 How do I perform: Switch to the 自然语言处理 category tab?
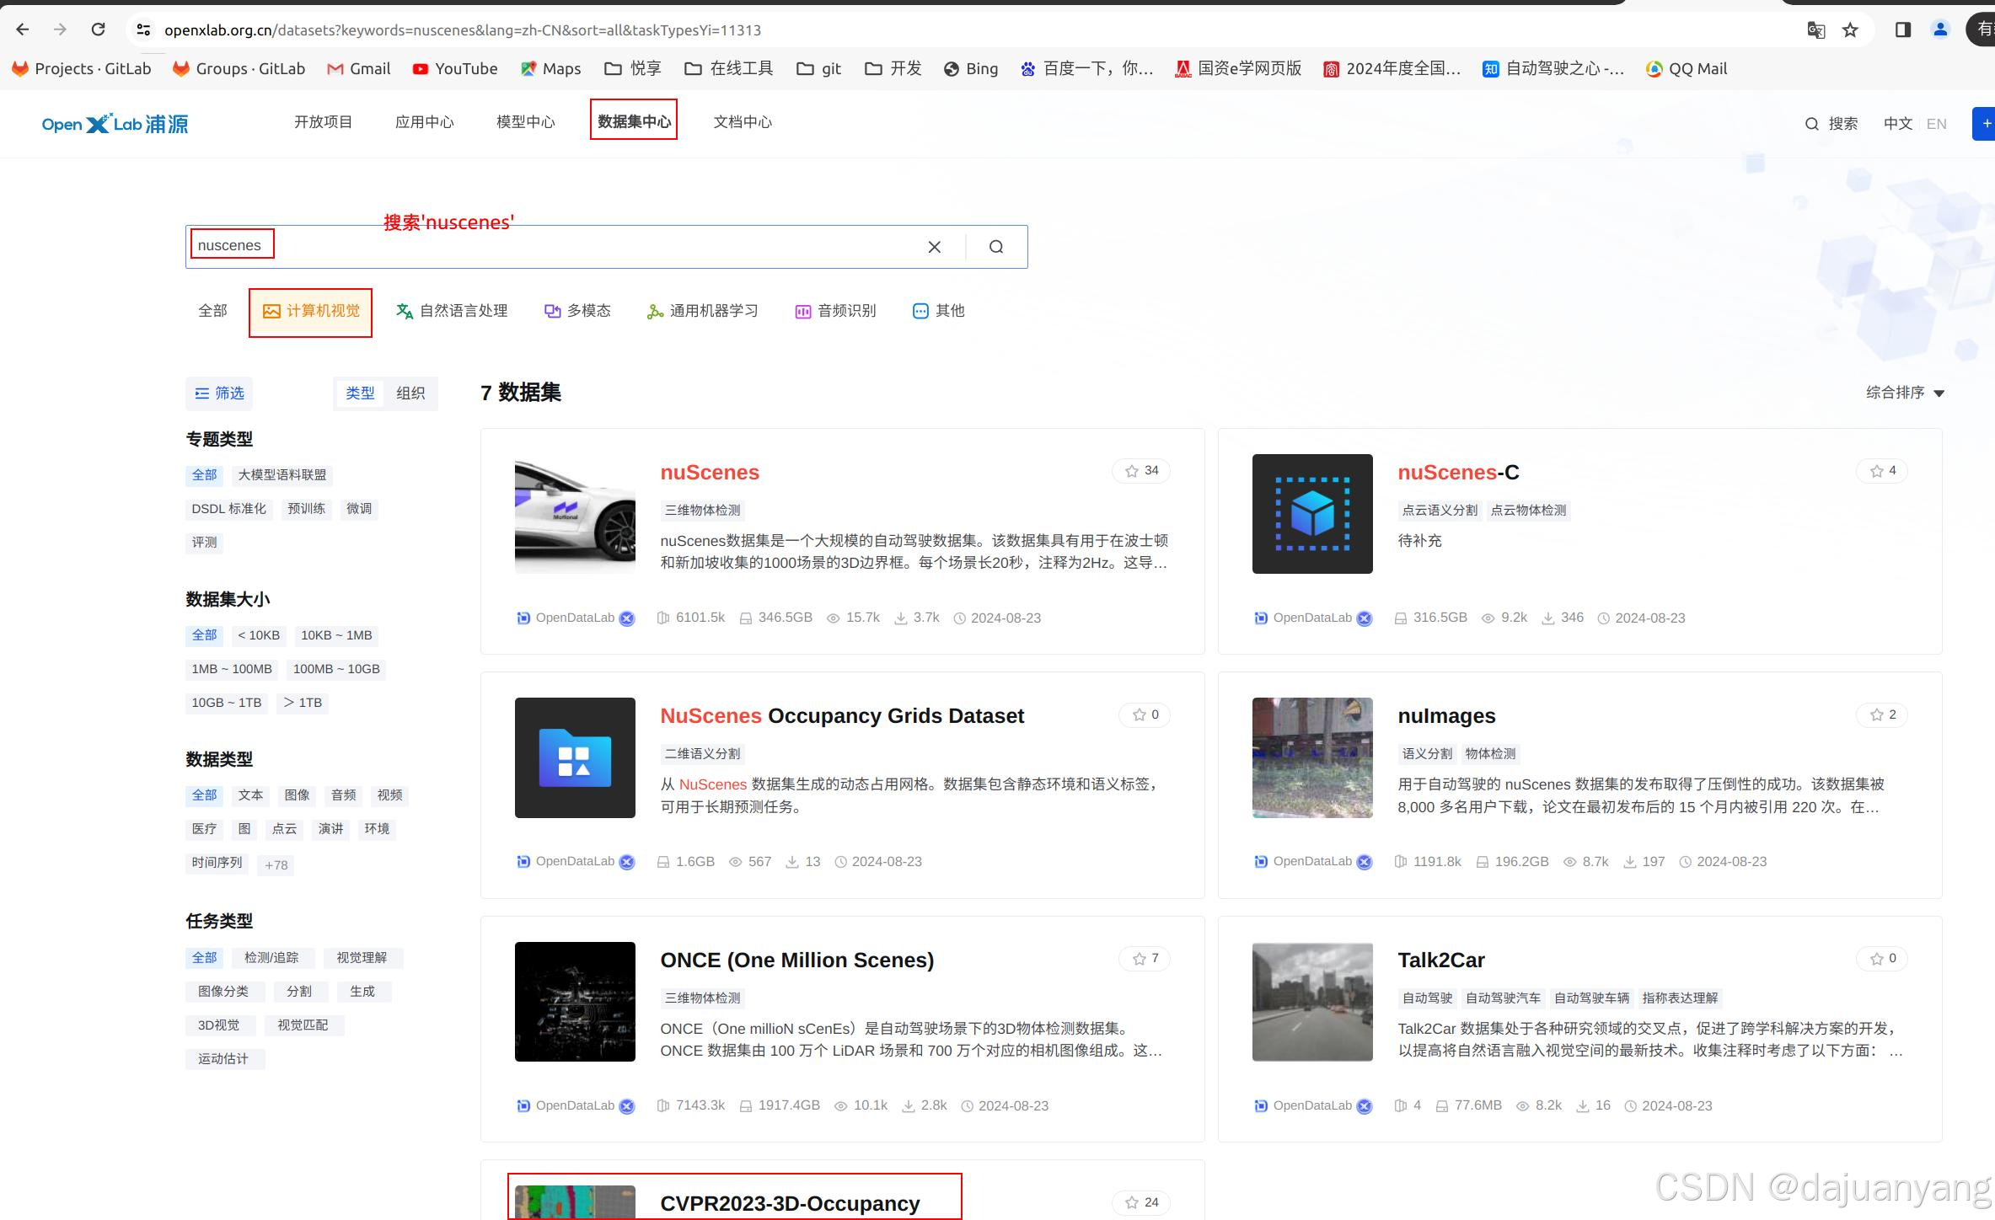click(452, 311)
